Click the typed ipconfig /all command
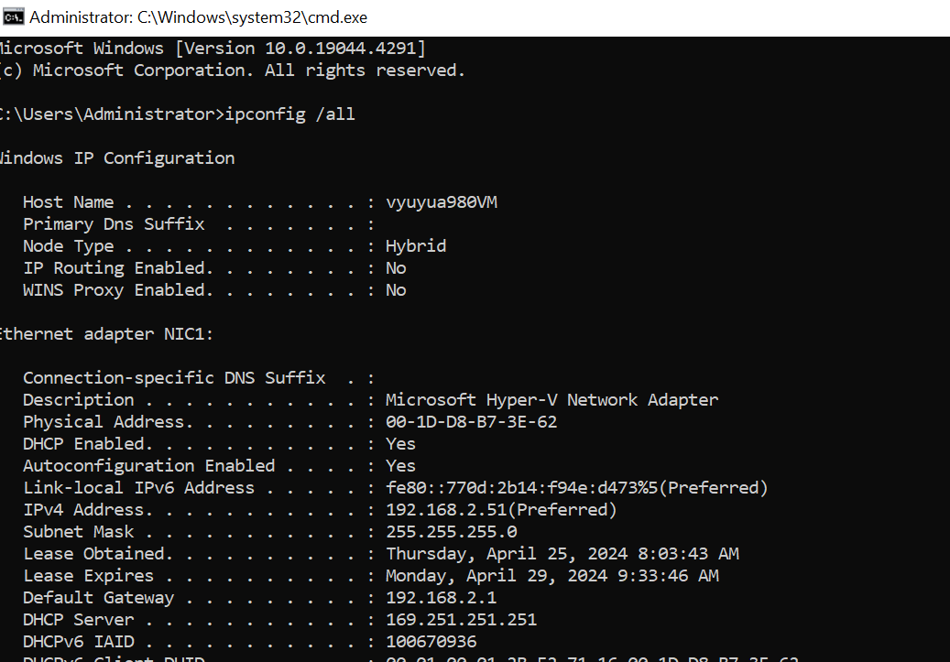The width and height of the screenshot is (950, 662). [289, 114]
